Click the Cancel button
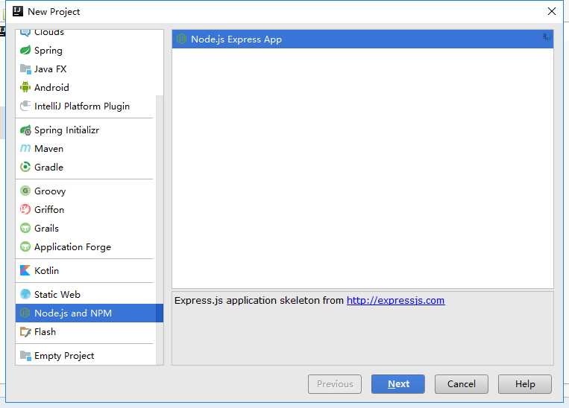 [462, 384]
